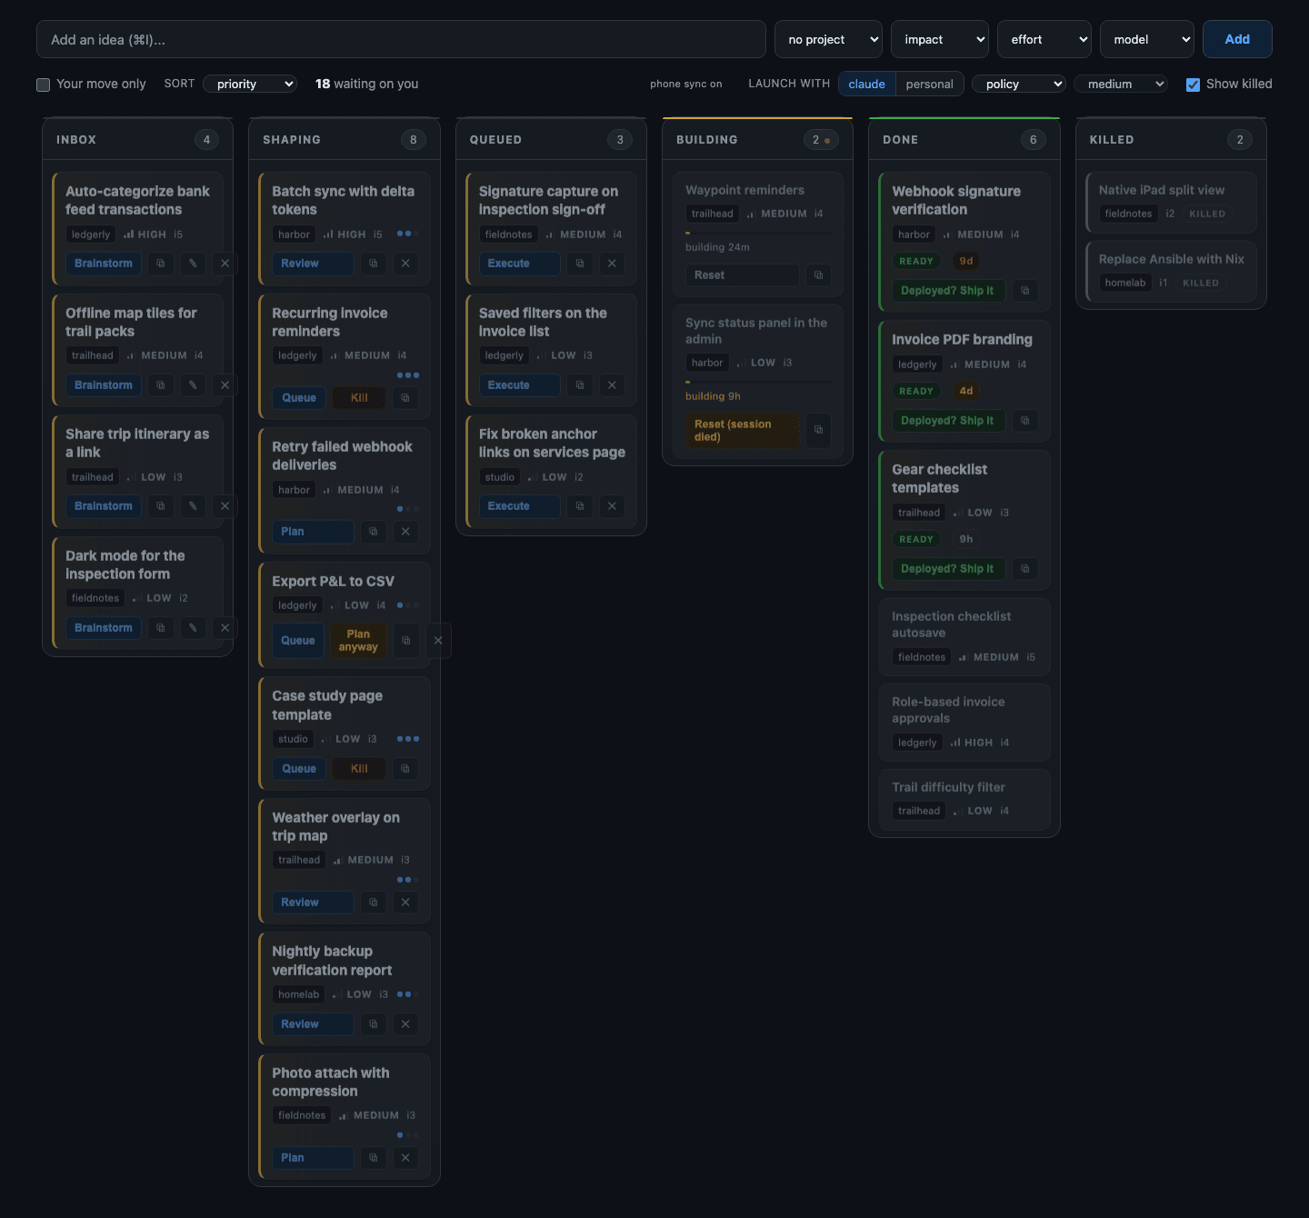The height and width of the screenshot is (1218, 1309).
Task: Click Deployed? Ship it on Invoice PDF branding
Action: click(x=948, y=421)
